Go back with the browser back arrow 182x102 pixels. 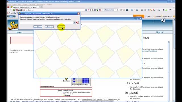[8, 10]
